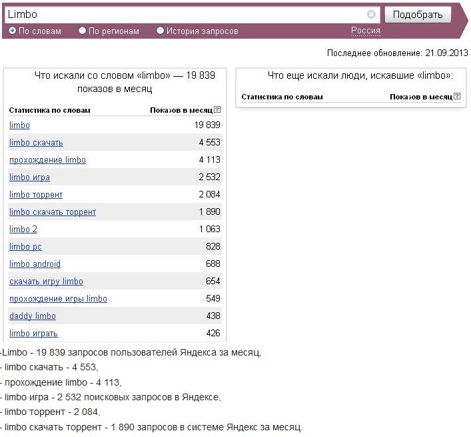Open the 'Россия' region selector
The height and width of the screenshot is (437, 471).
[366, 31]
